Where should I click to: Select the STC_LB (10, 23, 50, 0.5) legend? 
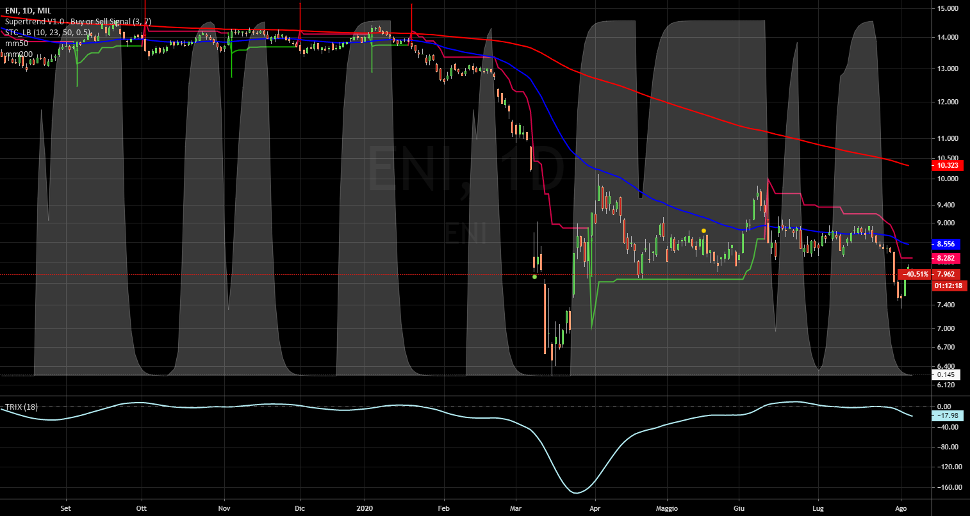pos(47,31)
